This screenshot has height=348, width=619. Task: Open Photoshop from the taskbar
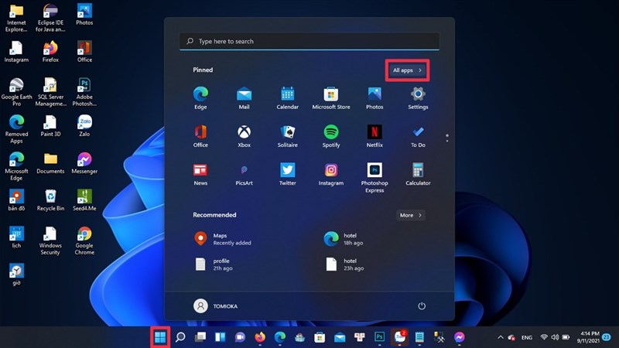(x=379, y=337)
